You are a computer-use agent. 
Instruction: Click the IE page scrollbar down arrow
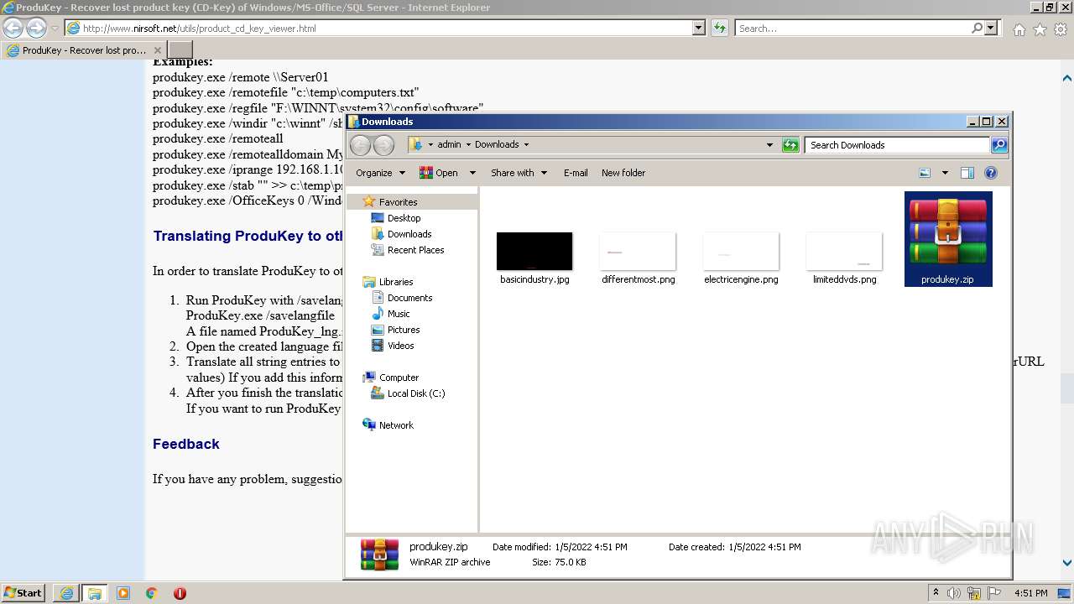[1067, 563]
